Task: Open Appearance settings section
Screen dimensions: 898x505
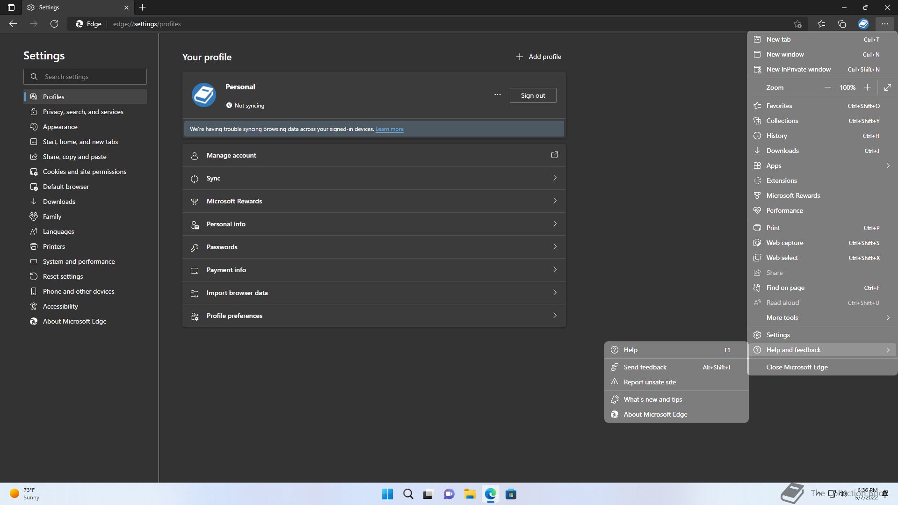Action: coord(85,127)
